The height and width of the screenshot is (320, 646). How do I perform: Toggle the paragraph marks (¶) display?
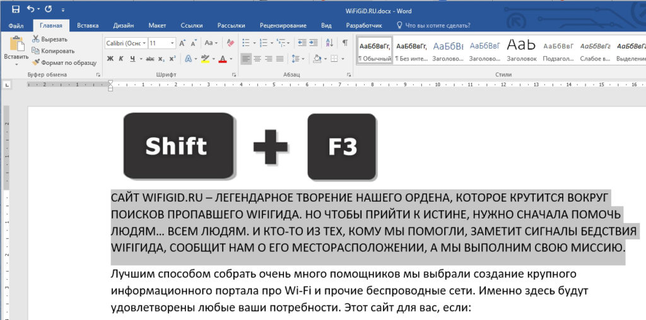point(344,43)
